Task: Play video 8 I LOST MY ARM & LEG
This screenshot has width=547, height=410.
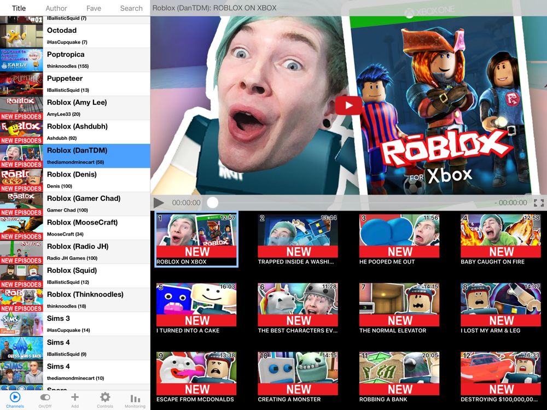Action: point(501,304)
